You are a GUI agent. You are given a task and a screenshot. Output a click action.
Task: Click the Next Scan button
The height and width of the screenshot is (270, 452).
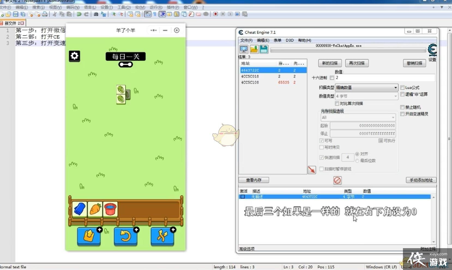tap(357, 63)
